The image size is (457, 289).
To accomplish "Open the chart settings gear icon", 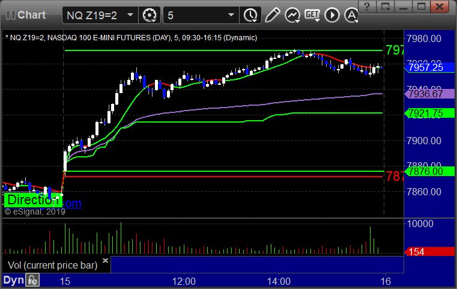I will pyautogui.click(x=150, y=15).
